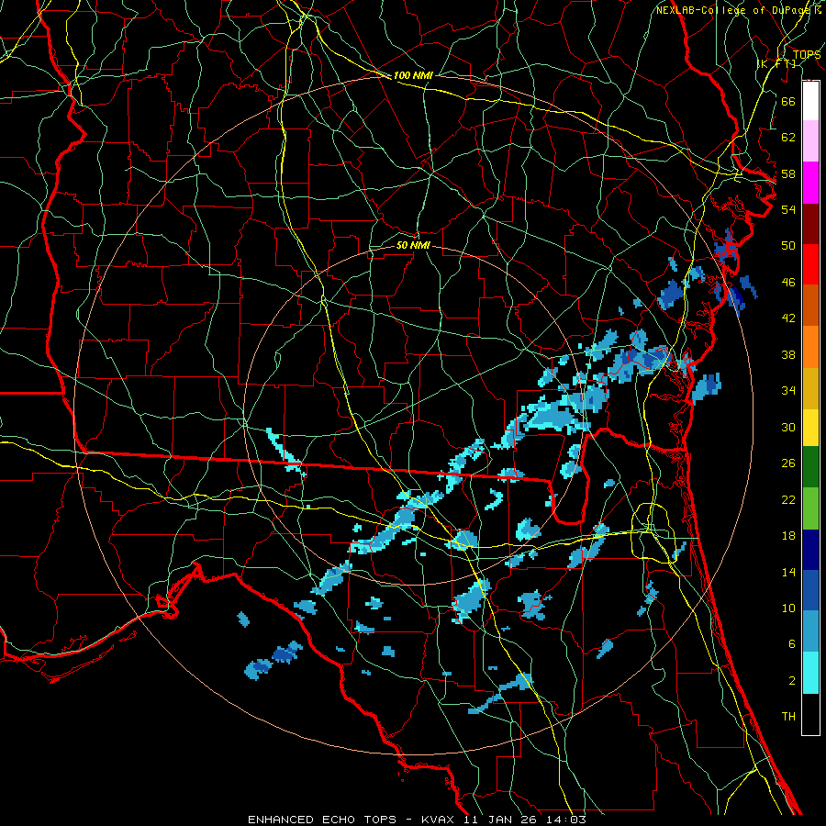The height and width of the screenshot is (826, 826).
Task: Click the '2' scale number
Action: (792, 681)
